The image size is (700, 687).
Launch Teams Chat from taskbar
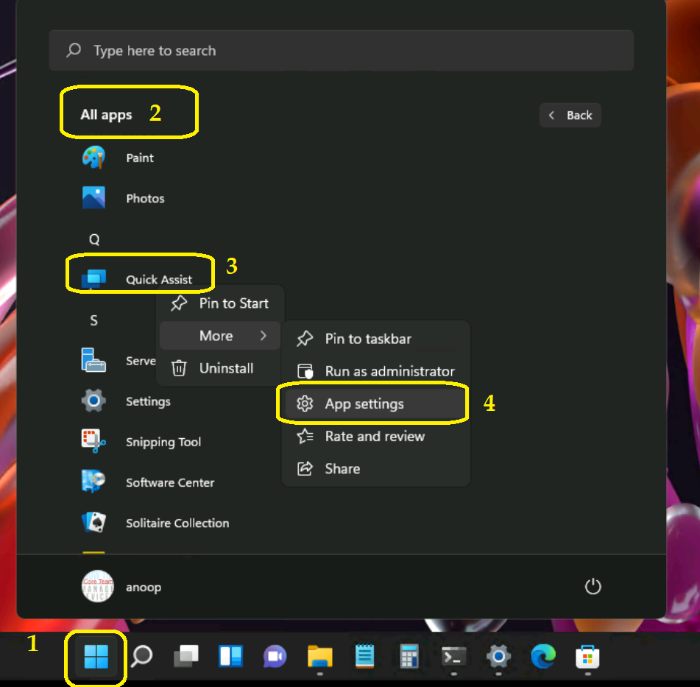(275, 657)
